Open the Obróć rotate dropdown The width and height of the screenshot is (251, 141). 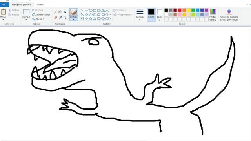coord(38,19)
